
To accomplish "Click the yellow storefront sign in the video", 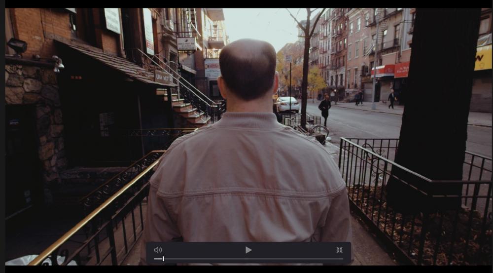I will 483,58.
